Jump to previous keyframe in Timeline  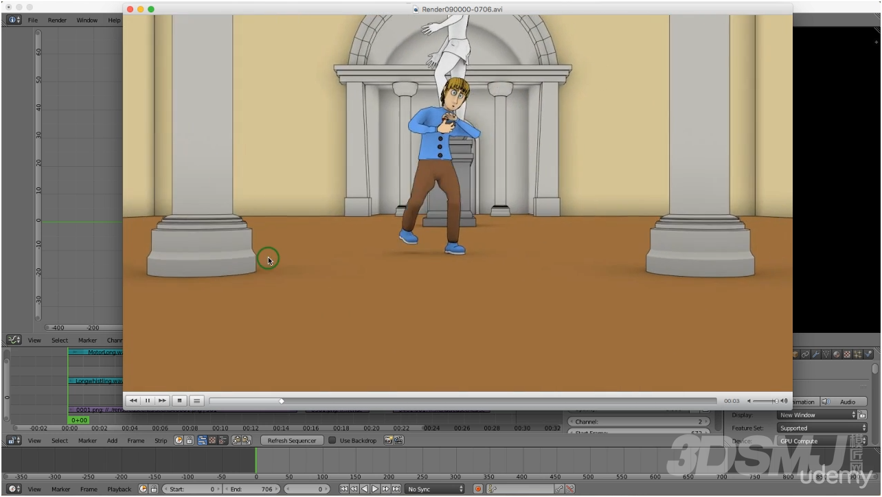[x=354, y=489]
